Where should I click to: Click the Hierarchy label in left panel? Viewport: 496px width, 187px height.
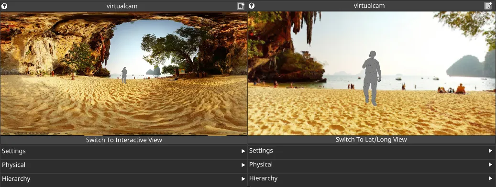point(16,179)
